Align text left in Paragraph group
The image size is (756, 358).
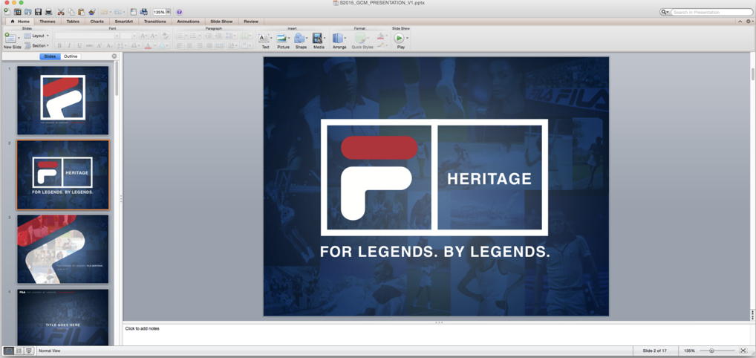[x=180, y=46]
